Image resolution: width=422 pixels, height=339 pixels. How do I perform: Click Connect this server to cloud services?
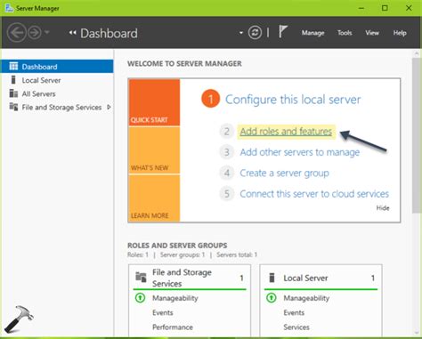[314, 194]
